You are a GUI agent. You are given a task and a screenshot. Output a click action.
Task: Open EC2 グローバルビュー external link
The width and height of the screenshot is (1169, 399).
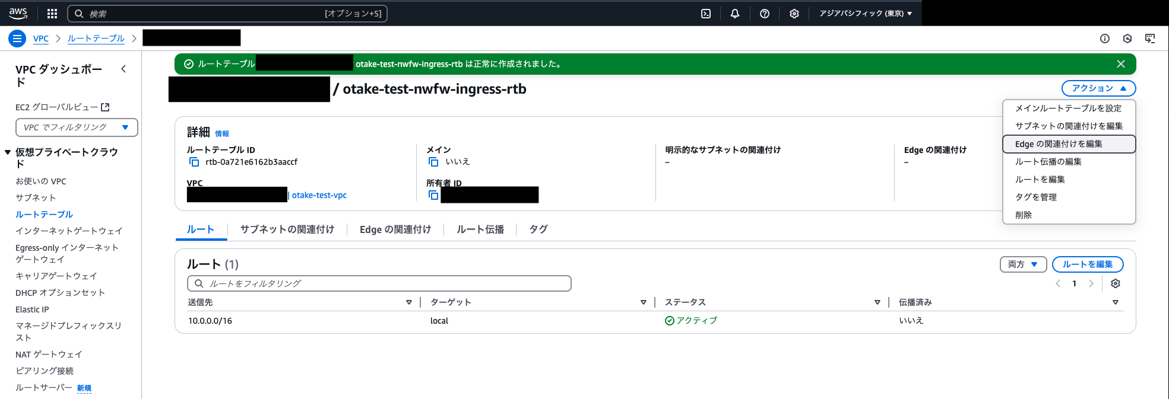62,107
